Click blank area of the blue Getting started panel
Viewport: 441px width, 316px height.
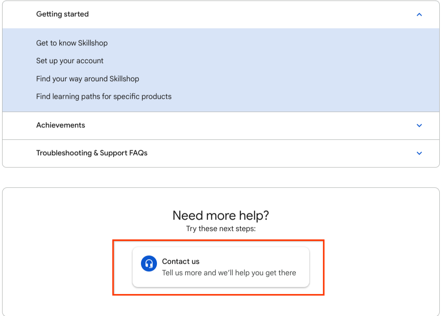295,69
